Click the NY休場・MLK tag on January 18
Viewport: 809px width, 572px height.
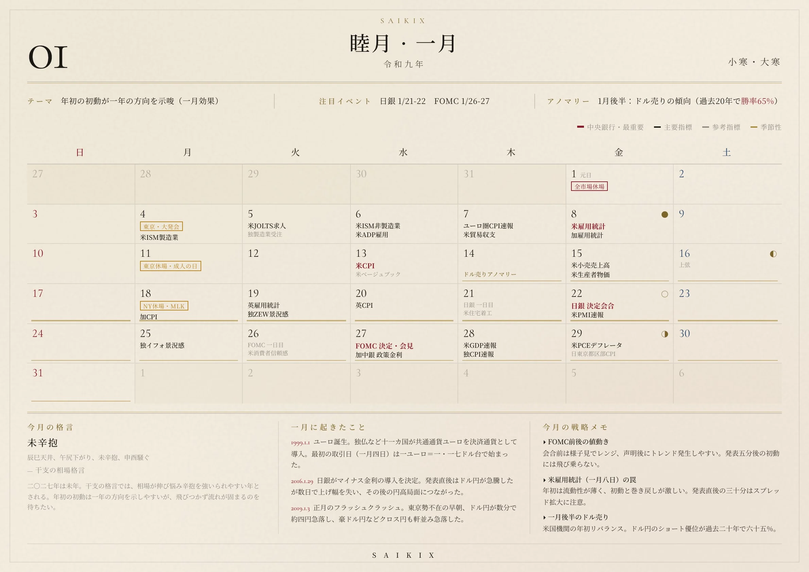[164, 306]
